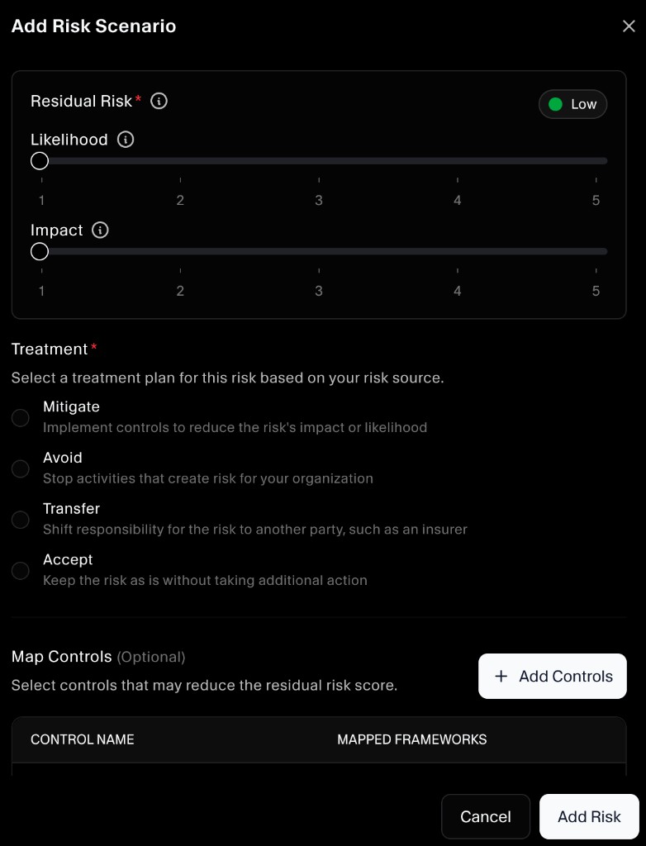Click tick mark 3 on the Likelihood scale
Viewport: 646px width, 846px height.
[318, 178]
